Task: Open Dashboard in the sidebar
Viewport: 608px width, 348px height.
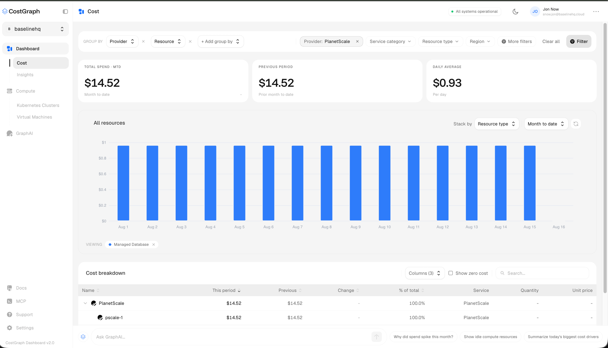Action: tap(36, 49)
